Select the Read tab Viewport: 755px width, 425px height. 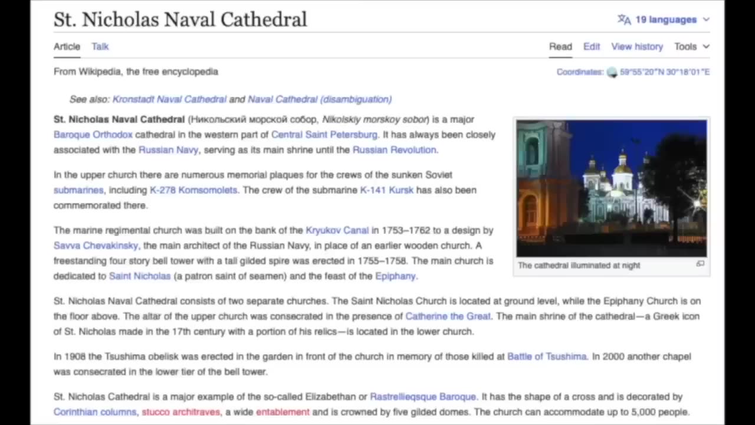click(x=560, y=47)
